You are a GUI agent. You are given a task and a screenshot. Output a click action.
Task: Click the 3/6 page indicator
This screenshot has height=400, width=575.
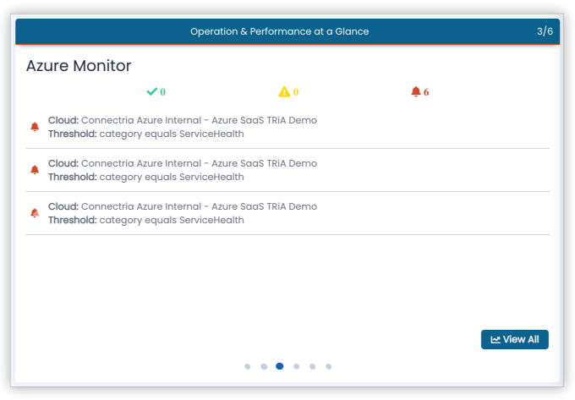tap(545, 31)
